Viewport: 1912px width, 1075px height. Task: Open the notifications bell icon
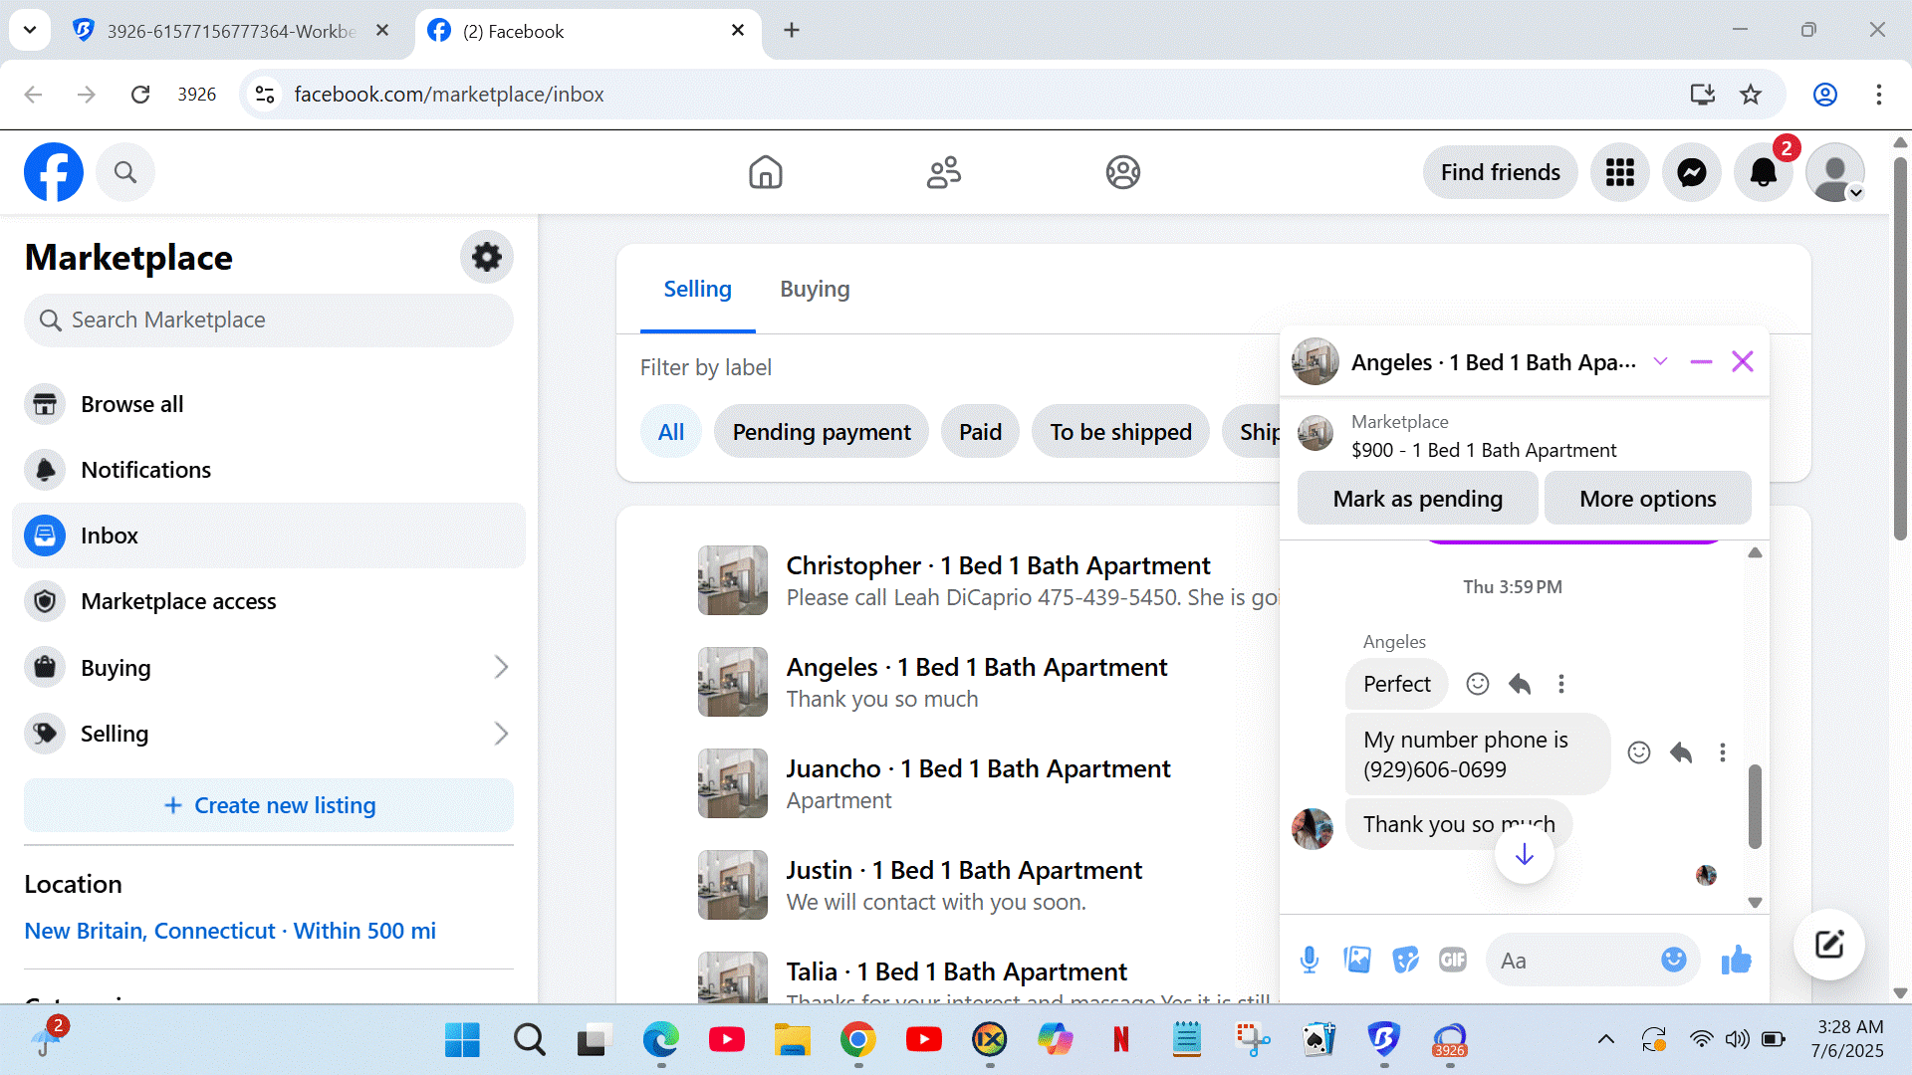click(x=1763, y=172)
